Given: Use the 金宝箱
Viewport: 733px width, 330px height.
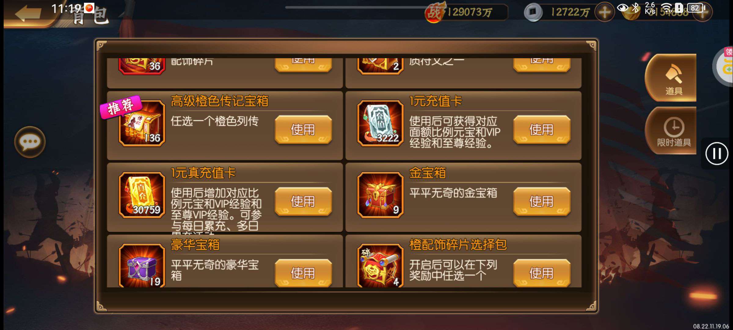Looking at the screenshot, I should [x=542, y=201].
